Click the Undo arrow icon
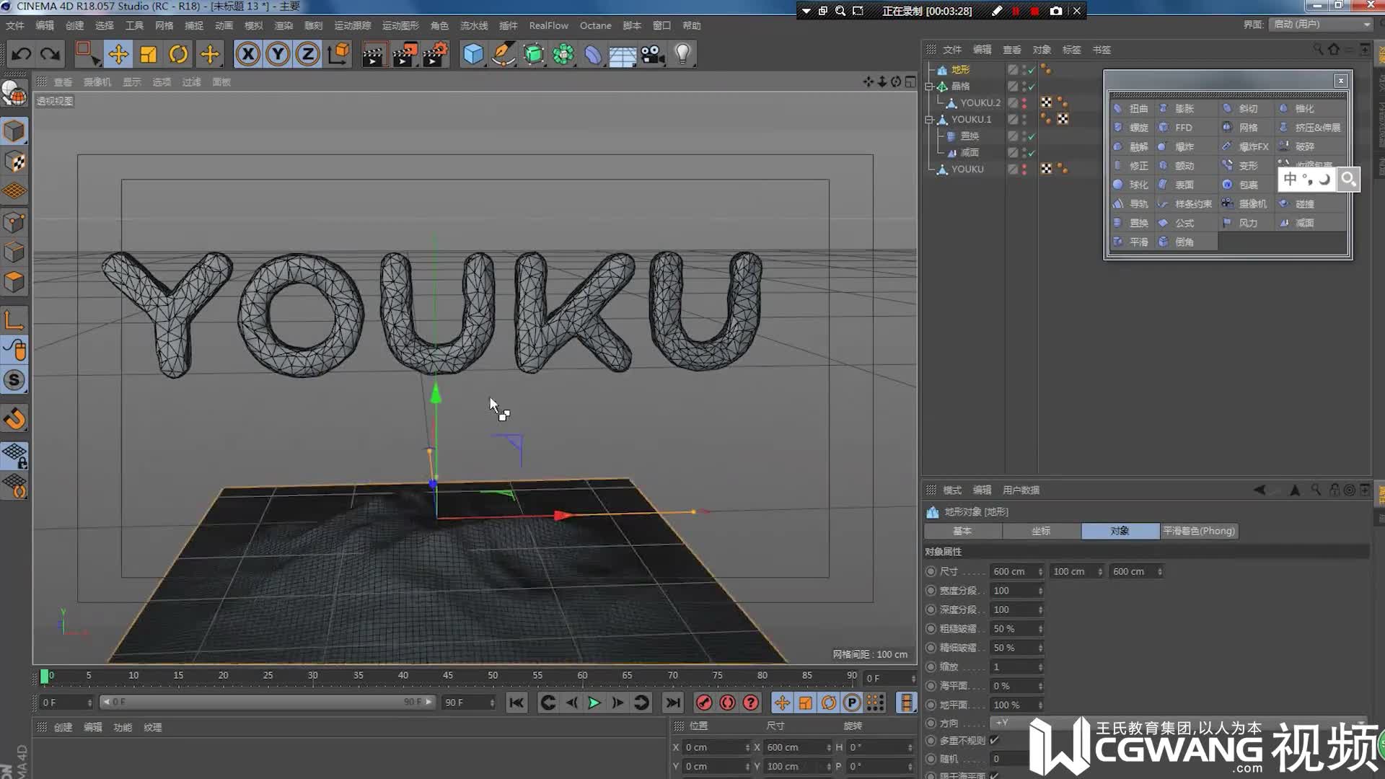This screenshot has width=1385, height=779. 21,54
